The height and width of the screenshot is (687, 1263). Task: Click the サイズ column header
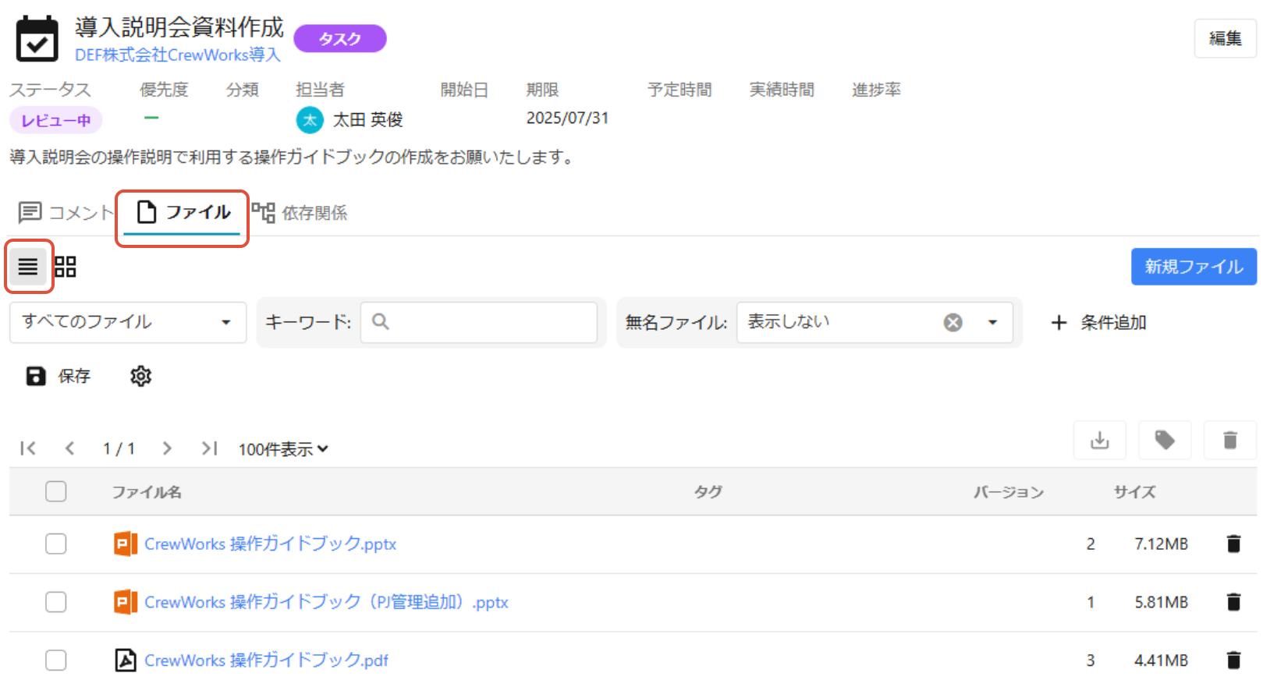[1135, 492]
